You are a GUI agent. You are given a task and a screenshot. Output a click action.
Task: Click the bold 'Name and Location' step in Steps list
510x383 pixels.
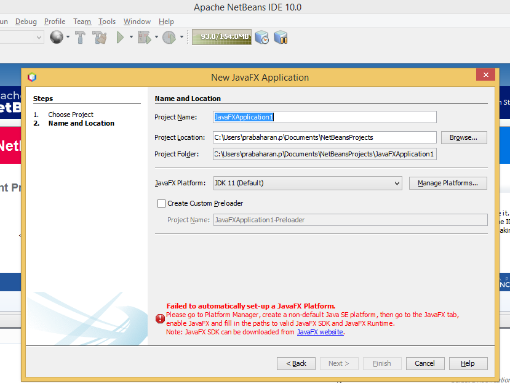[81, 123]
